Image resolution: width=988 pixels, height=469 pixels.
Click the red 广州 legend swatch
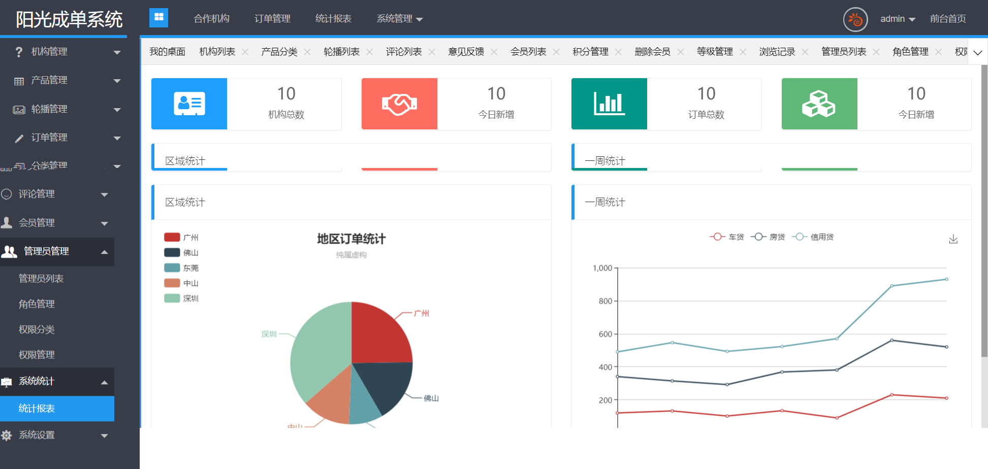click(x=172, y=237)
